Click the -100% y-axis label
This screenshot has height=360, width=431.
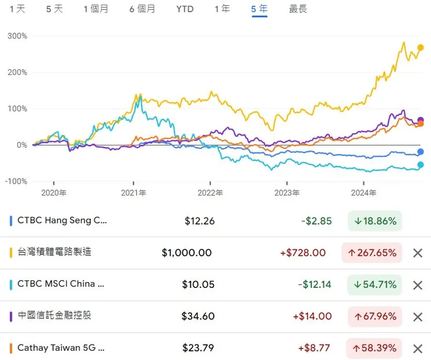(x=16, y=181)
